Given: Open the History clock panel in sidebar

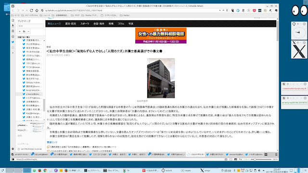Looking at the screenshot, I should [x=13, y=37].
